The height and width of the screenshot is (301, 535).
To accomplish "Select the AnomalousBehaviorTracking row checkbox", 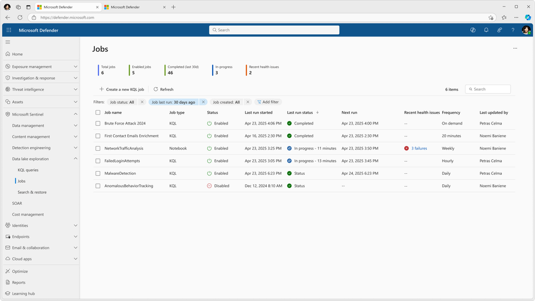I will [x=98, y=186].
